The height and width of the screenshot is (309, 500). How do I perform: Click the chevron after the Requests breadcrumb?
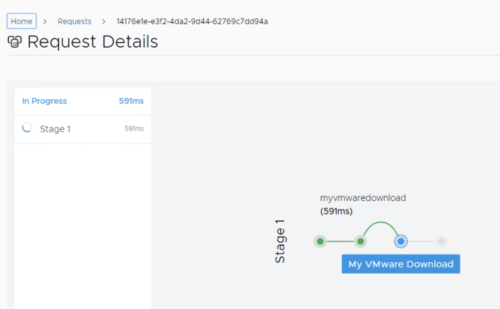(x=104, y=21)
